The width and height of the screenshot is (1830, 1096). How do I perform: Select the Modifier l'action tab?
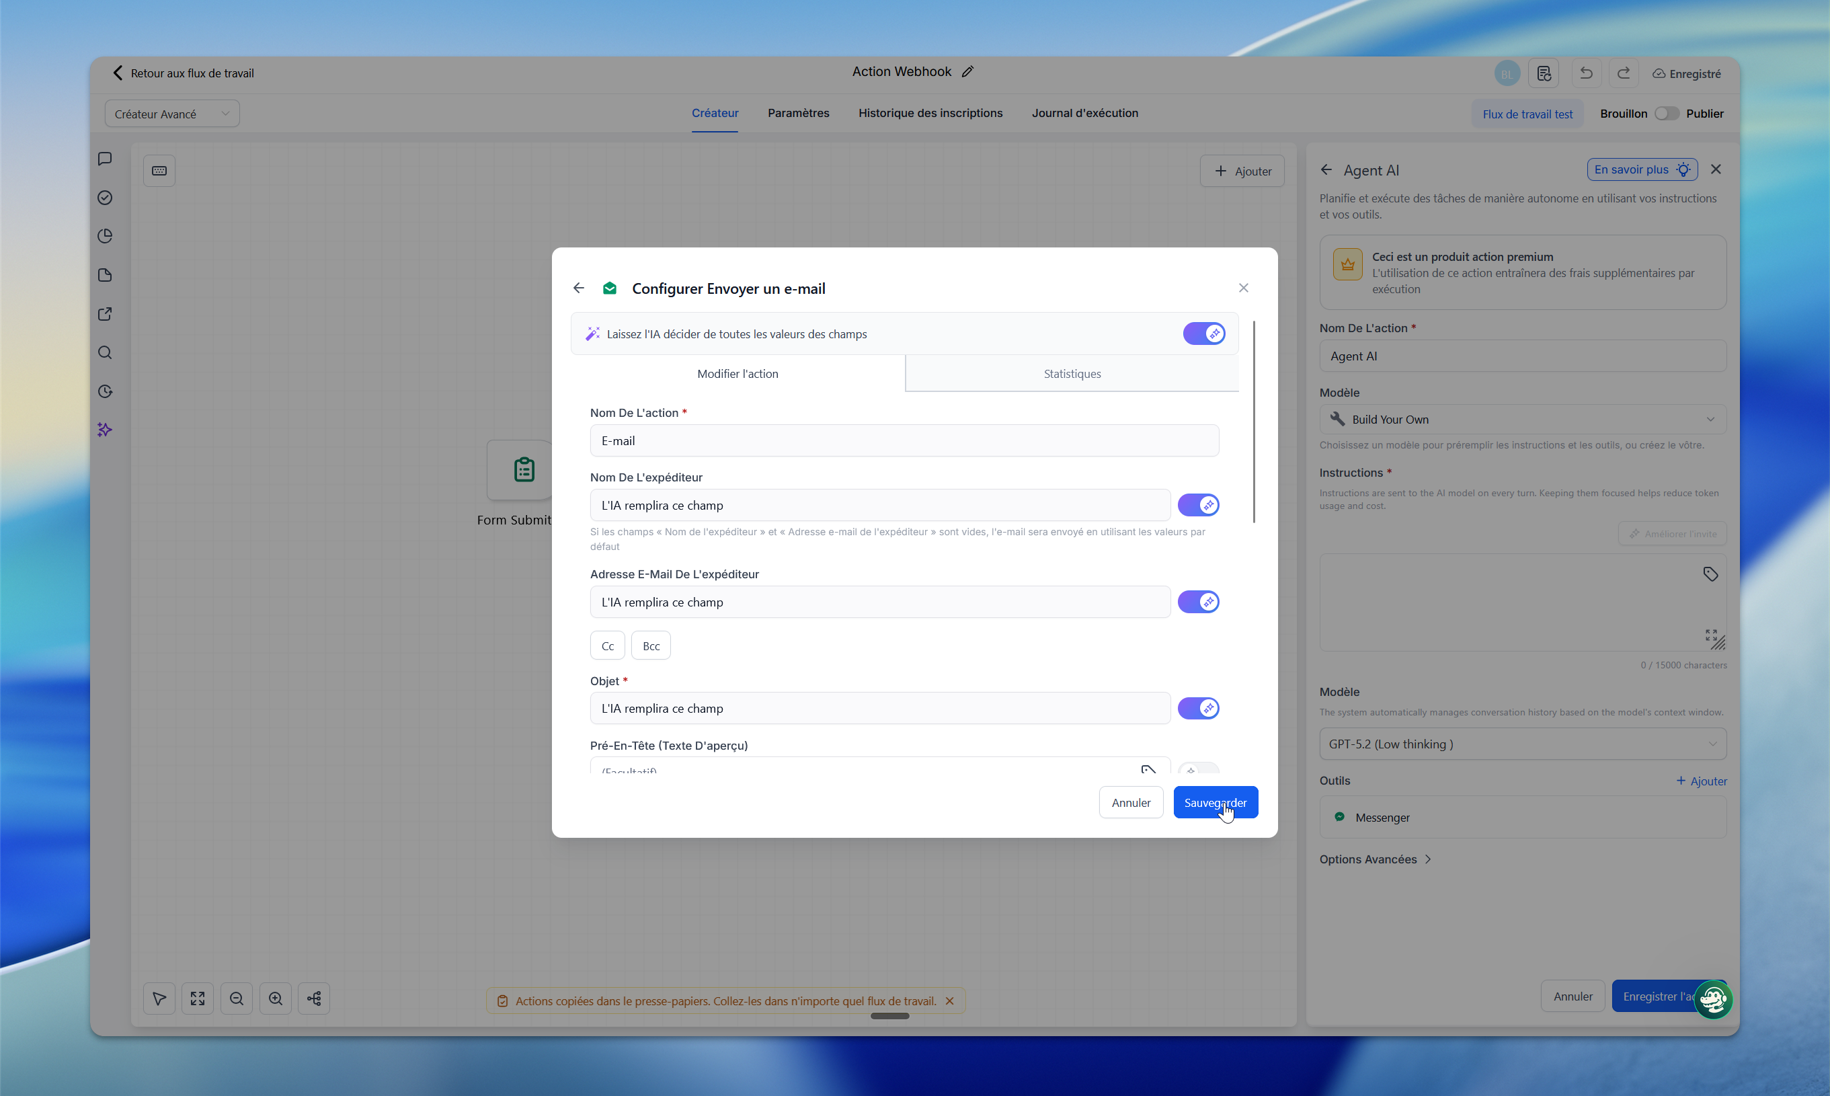[738, 374]
